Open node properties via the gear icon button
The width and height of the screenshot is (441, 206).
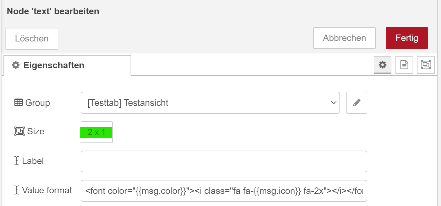383,65
